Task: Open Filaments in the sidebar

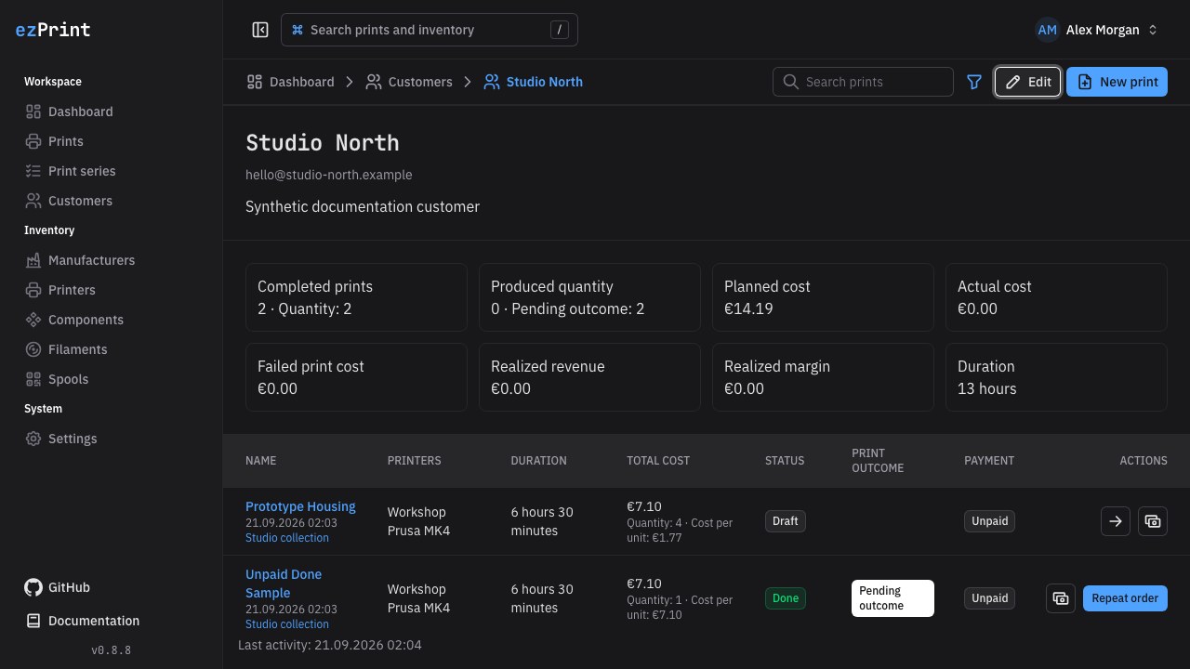Action: [x=66, y=349]
